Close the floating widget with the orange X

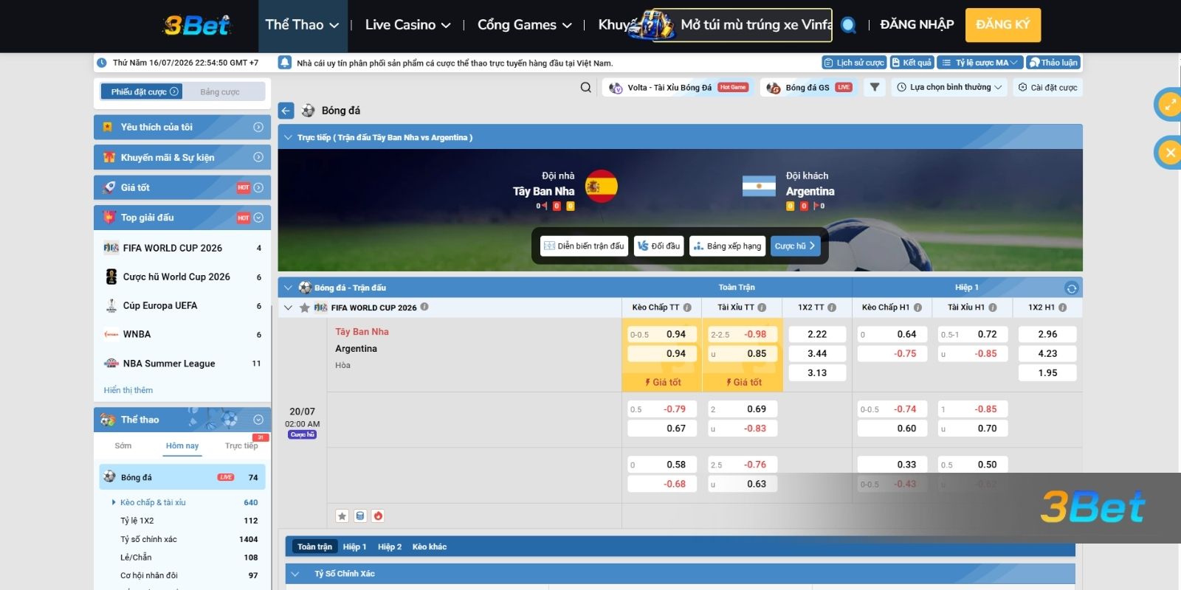pos(1169,153)
